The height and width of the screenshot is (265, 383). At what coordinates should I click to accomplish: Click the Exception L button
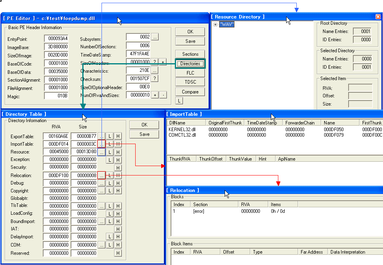pos(110,160)
